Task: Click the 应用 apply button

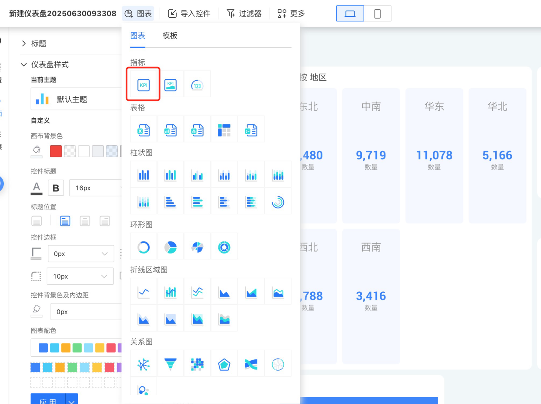Action: pyautogui.click(x=48, y=400)
